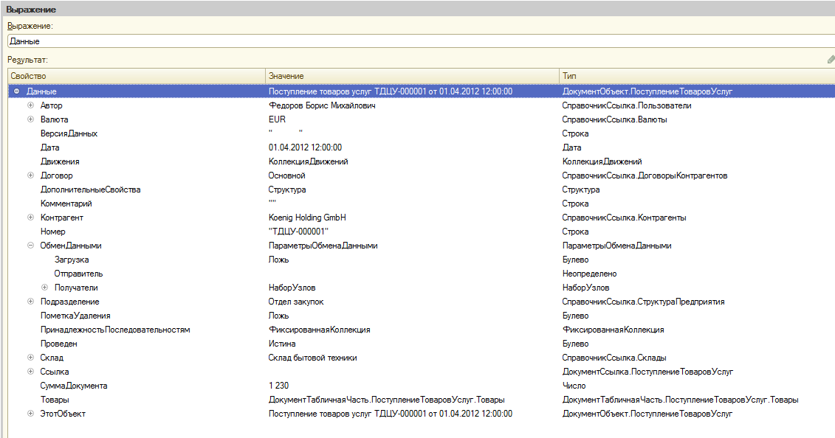The image size is (835, 438).
Task: Expand the Автор property
Action: (30, 105)
